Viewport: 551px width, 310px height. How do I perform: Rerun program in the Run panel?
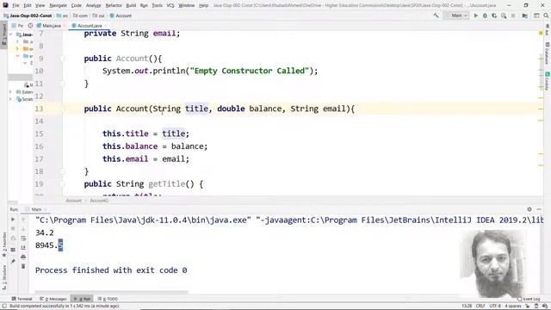point(13,220)
